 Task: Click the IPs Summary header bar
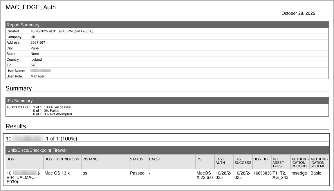pos(167,101)
